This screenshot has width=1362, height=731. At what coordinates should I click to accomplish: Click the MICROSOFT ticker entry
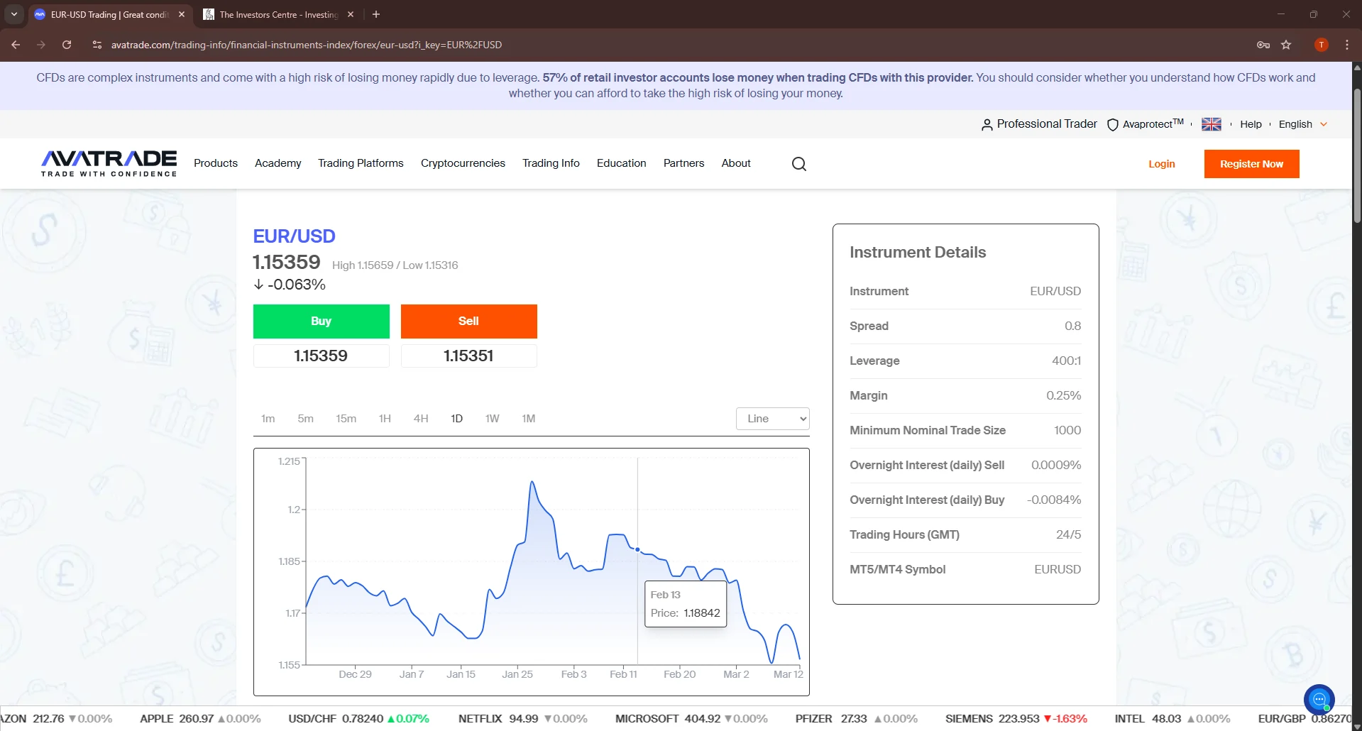coord(691,719)
